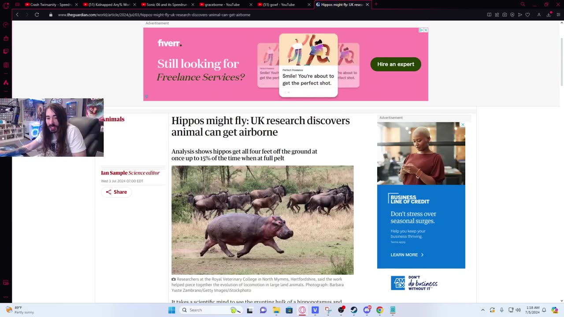Viewport: 564px width, 317px height.
Task: Open the GX Control speedometer sidebar icon
Action: coord(6,25)
